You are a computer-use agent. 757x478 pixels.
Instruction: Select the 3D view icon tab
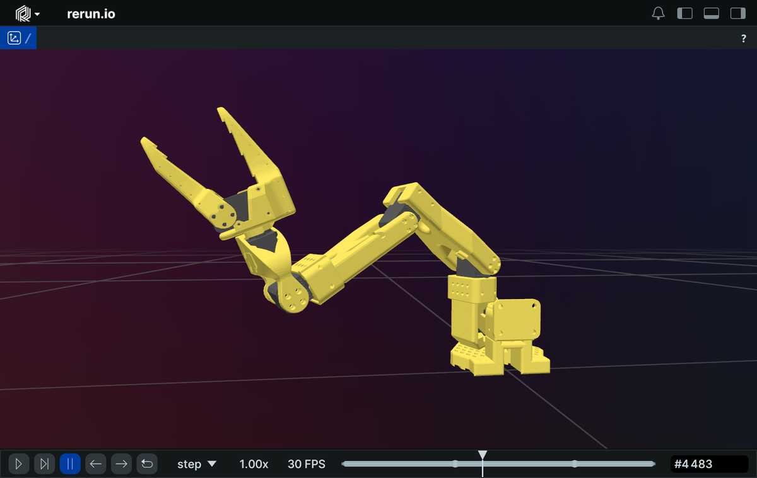pyautogui.click(x=14, y=38)
